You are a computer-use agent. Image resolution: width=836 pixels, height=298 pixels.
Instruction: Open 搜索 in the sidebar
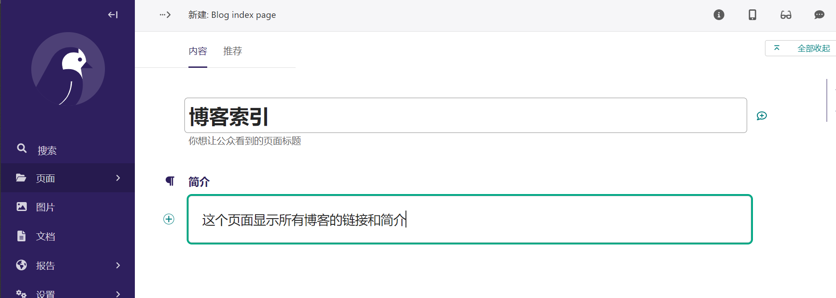coord(47,151)
